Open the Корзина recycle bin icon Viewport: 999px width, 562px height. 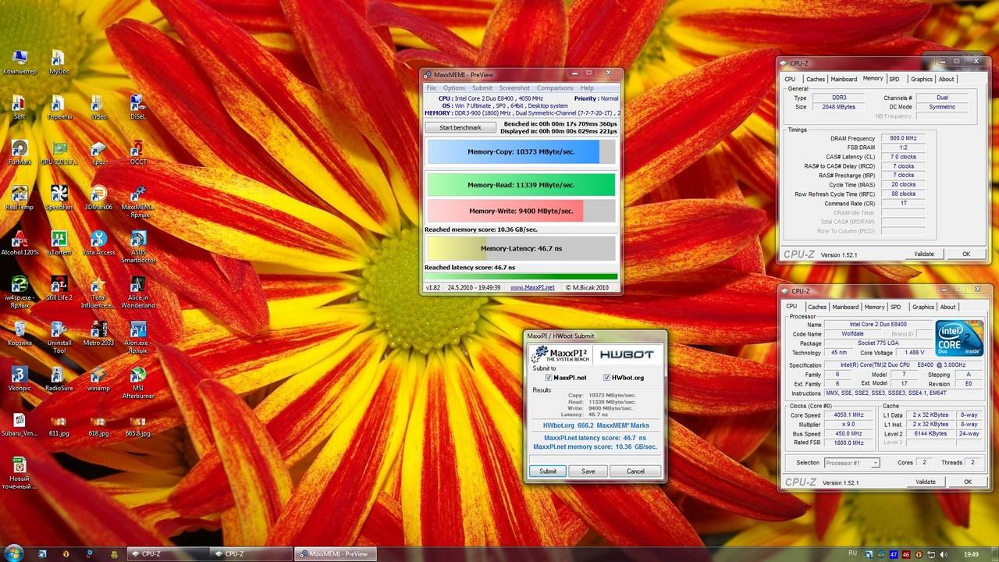[20, 333]
